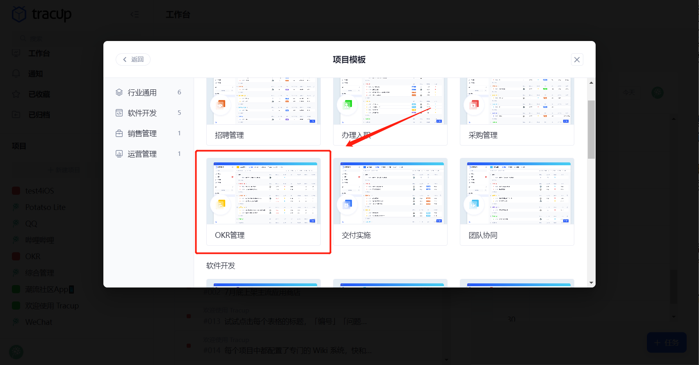Click the green 办理入职 template icon
This screenshot has width=699, height=365.
click(347, 105)
